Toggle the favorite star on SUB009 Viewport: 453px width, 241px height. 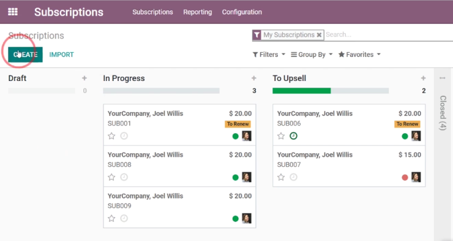[x=111, y=218]
